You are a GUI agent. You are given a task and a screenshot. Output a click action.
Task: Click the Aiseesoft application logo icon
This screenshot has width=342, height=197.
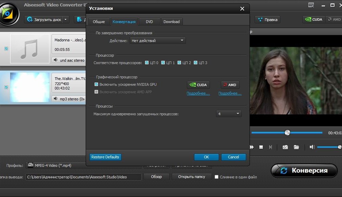[x=8, y=14]
